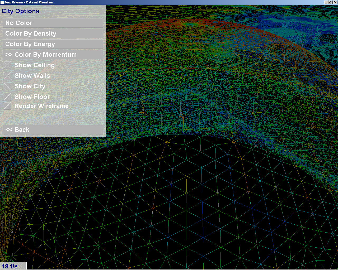Disable the Show Walls checkbox
Viewport: 338px width, 270px height.
click(7, 76)
